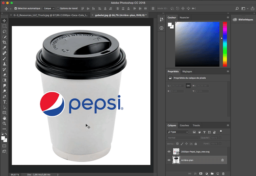The image size is (256, 176).
Task: Create a new layer
Action: [x=218, y=174]
